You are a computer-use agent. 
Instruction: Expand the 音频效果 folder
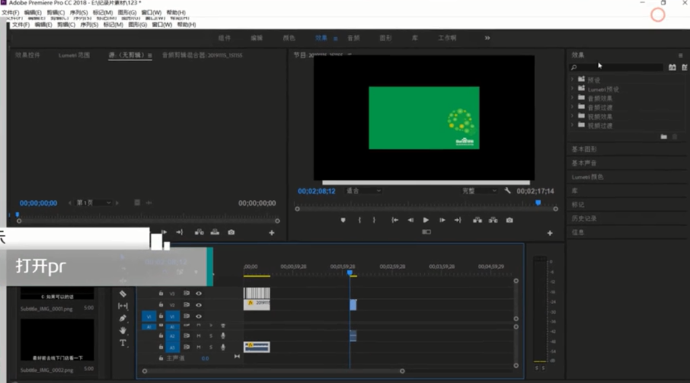pos(572,98)
